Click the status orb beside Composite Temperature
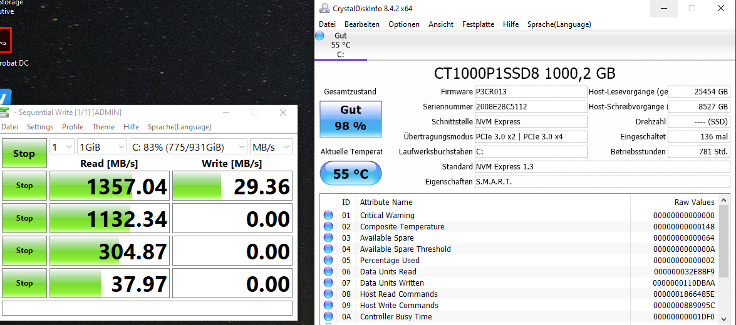 [x=328, y=227]
